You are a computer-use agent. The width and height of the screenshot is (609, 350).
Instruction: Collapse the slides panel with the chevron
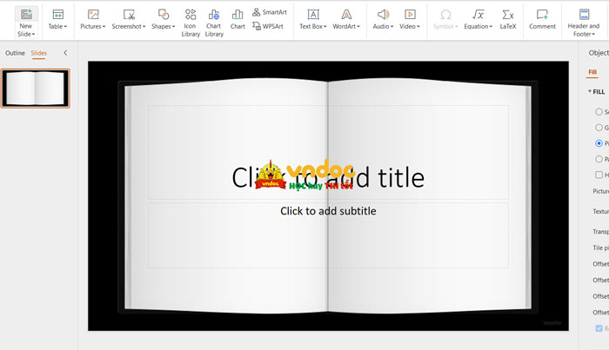(x=65, y=53)
